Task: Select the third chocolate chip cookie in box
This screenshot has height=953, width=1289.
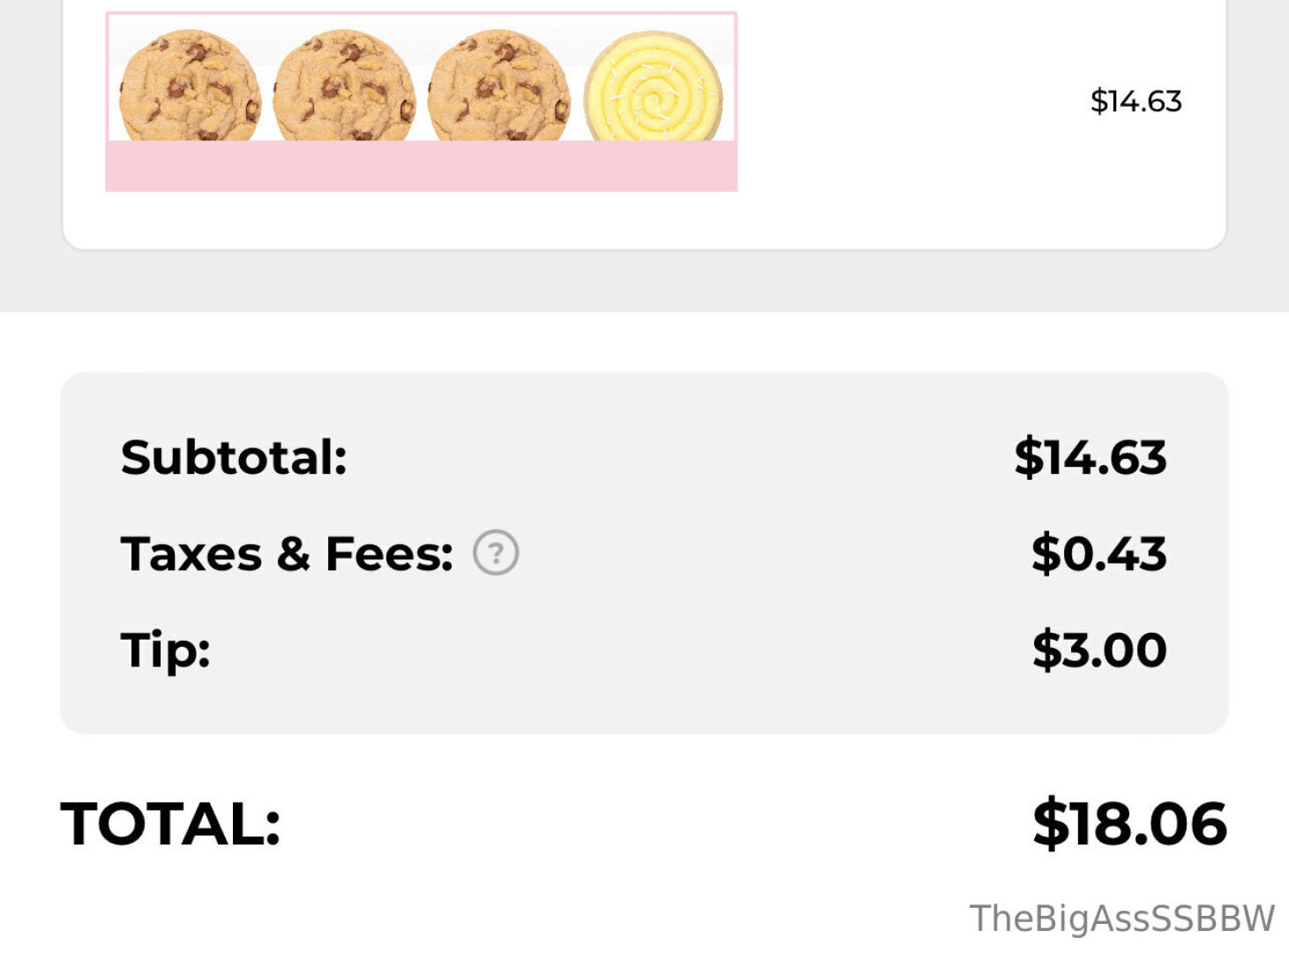Action: point(498,88)
